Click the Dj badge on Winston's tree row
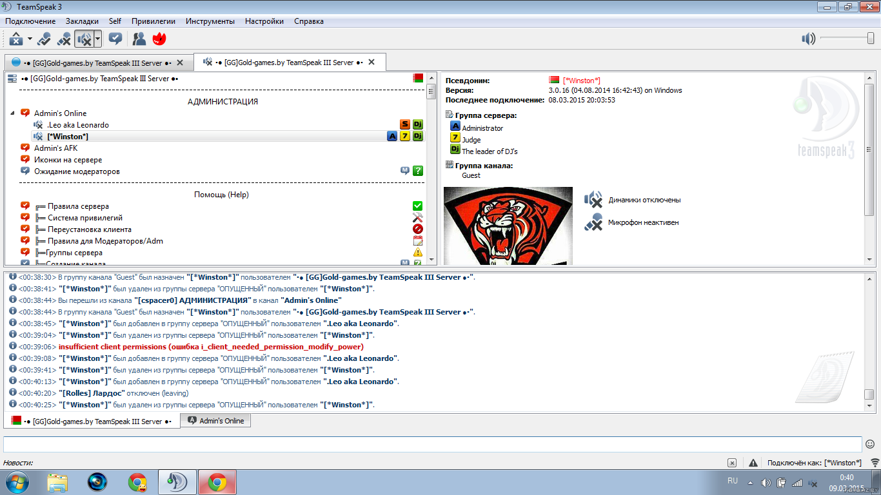The height and width of the screenshot is (495, 881). [x=418, y=136]
